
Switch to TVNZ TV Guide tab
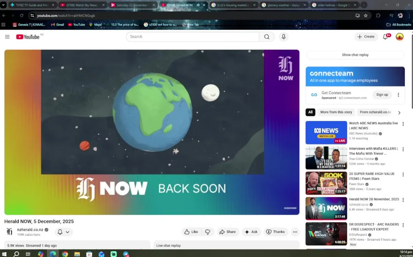pyautogui.click(x=32, y=5)
